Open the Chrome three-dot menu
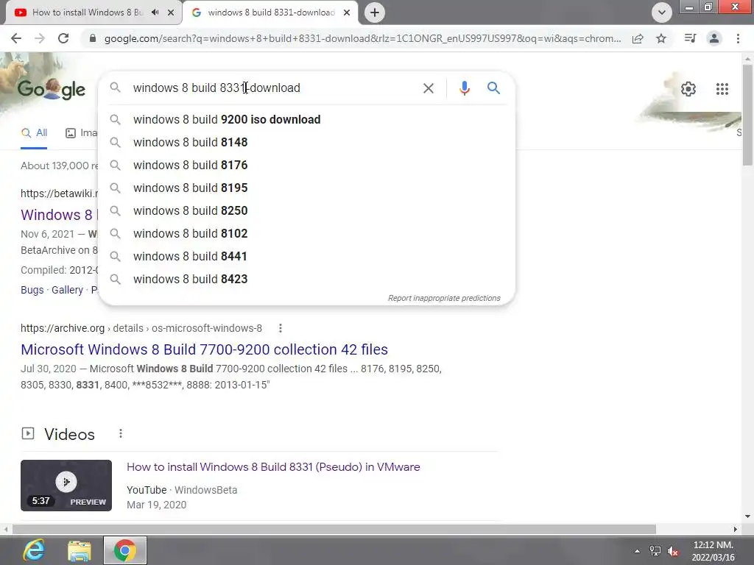The image size is (754, 565). coord(738,38)
